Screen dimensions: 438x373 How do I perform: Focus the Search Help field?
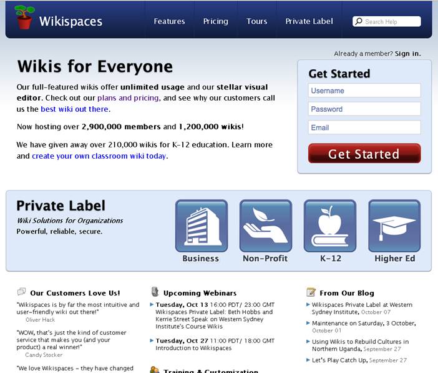(x=387, y=21)
